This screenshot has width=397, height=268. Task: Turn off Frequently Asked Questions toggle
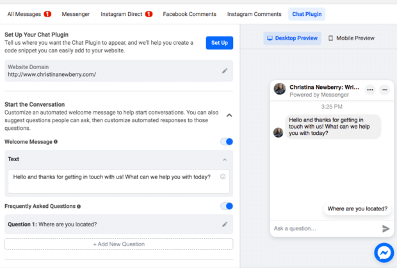(x=227, y=206)
